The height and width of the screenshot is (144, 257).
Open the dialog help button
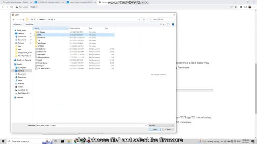click(x=173, y=24)
